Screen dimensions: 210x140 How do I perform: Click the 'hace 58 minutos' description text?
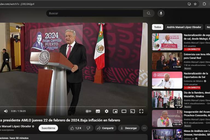click(x=19, y=138)
